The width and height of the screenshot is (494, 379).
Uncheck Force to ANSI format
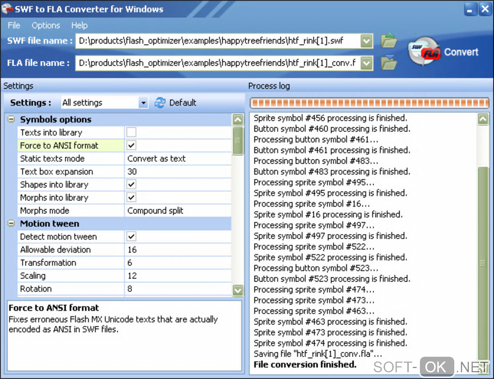coord(131,145)
